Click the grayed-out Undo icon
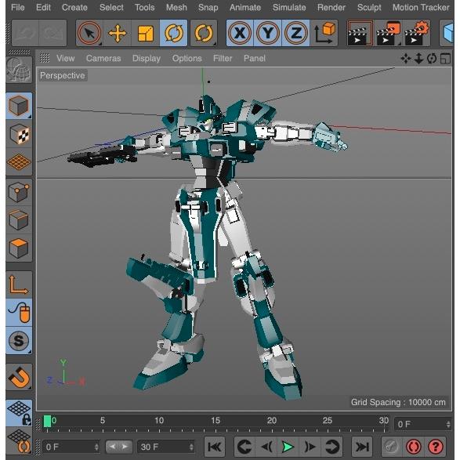Image resolution: width=460 pixels, height=460 pixels. [x=24, y=33]
